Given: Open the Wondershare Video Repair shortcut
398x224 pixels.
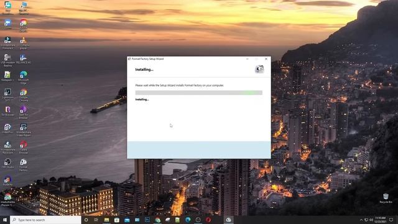Looking at the screenshot, I should click(24, 130).
